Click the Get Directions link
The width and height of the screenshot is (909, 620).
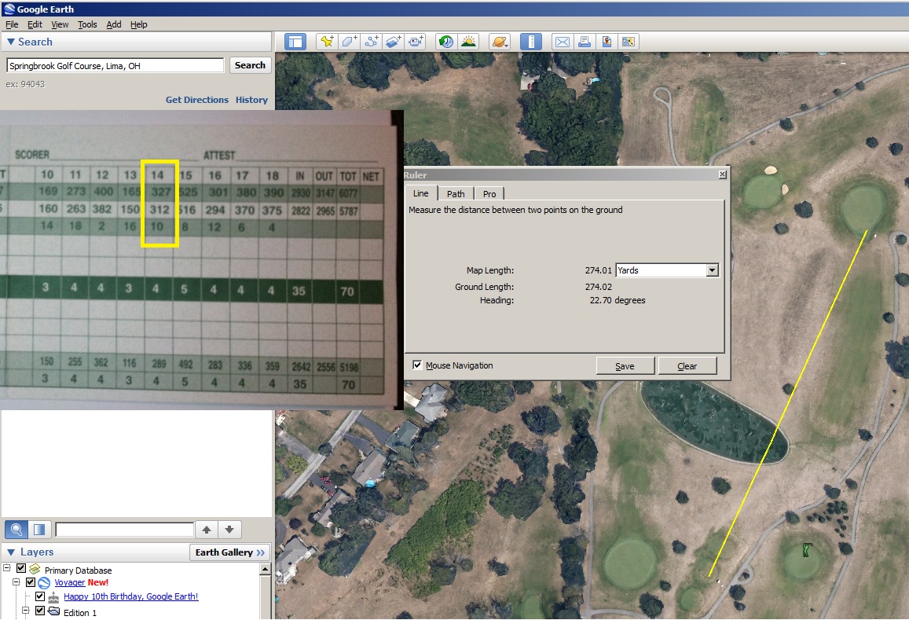[196, 100]
